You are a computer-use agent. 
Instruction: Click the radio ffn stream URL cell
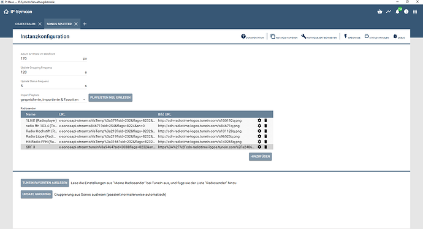click(102, 126)
